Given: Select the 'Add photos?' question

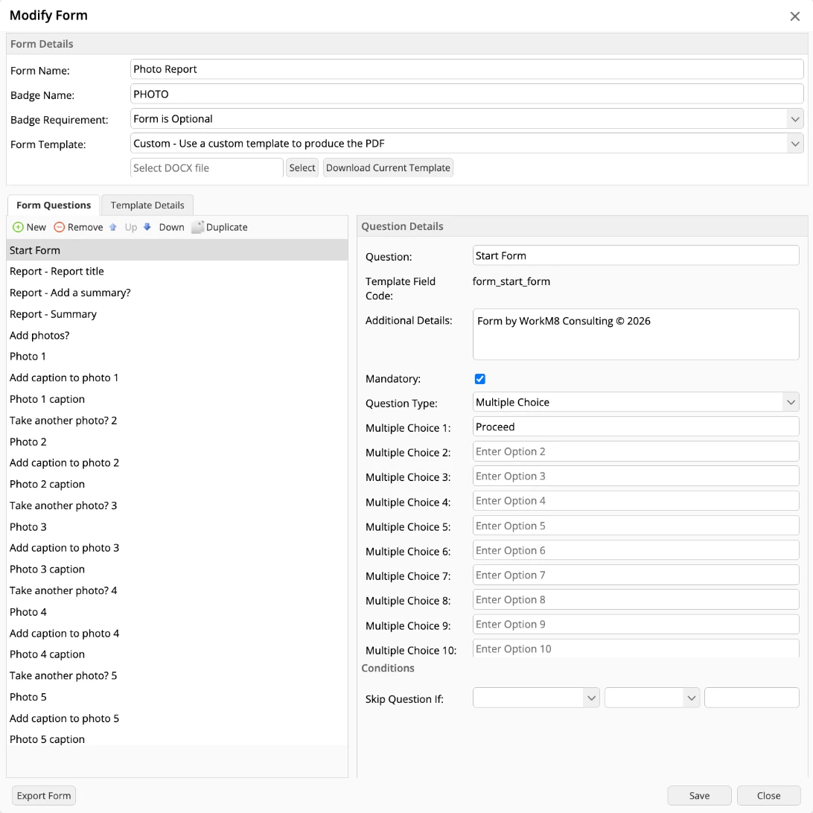Looking at the screenshot, I should coord(176,336).
